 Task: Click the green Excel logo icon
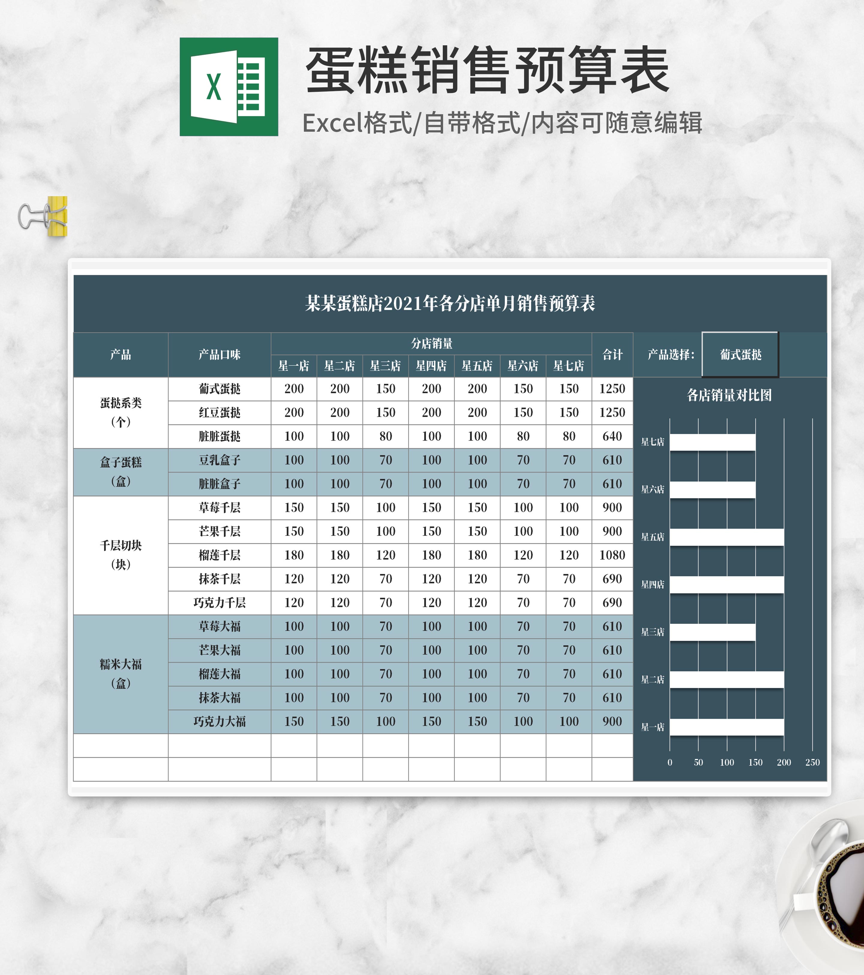click(x=229, y=87)
